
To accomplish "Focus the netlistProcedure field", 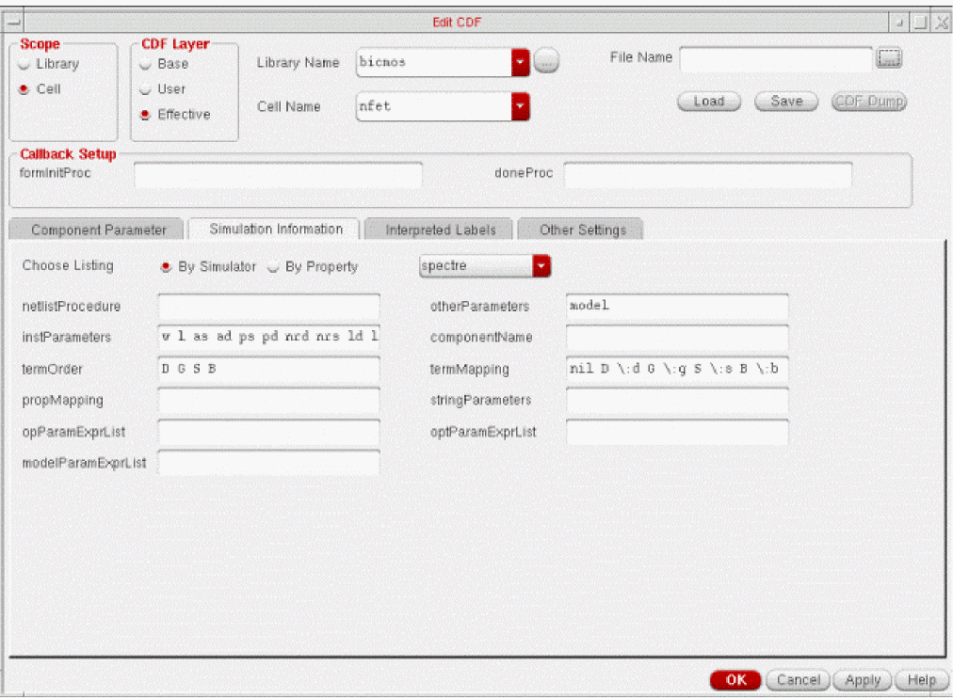I will click(269, 307).
